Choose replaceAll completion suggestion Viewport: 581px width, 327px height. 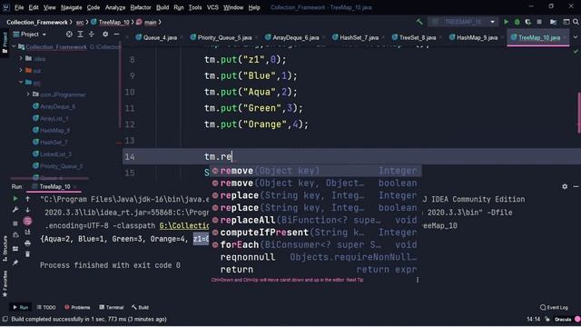(315, 220)
